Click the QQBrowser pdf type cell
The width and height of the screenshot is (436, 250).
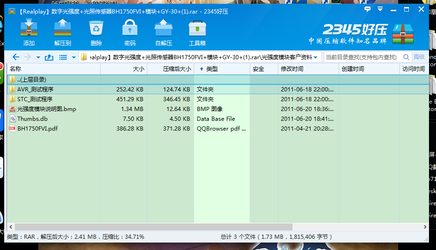[222, 128]
